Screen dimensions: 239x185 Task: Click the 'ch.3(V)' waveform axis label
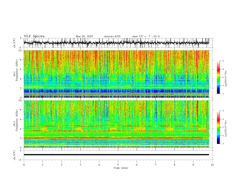coord(14,155)
